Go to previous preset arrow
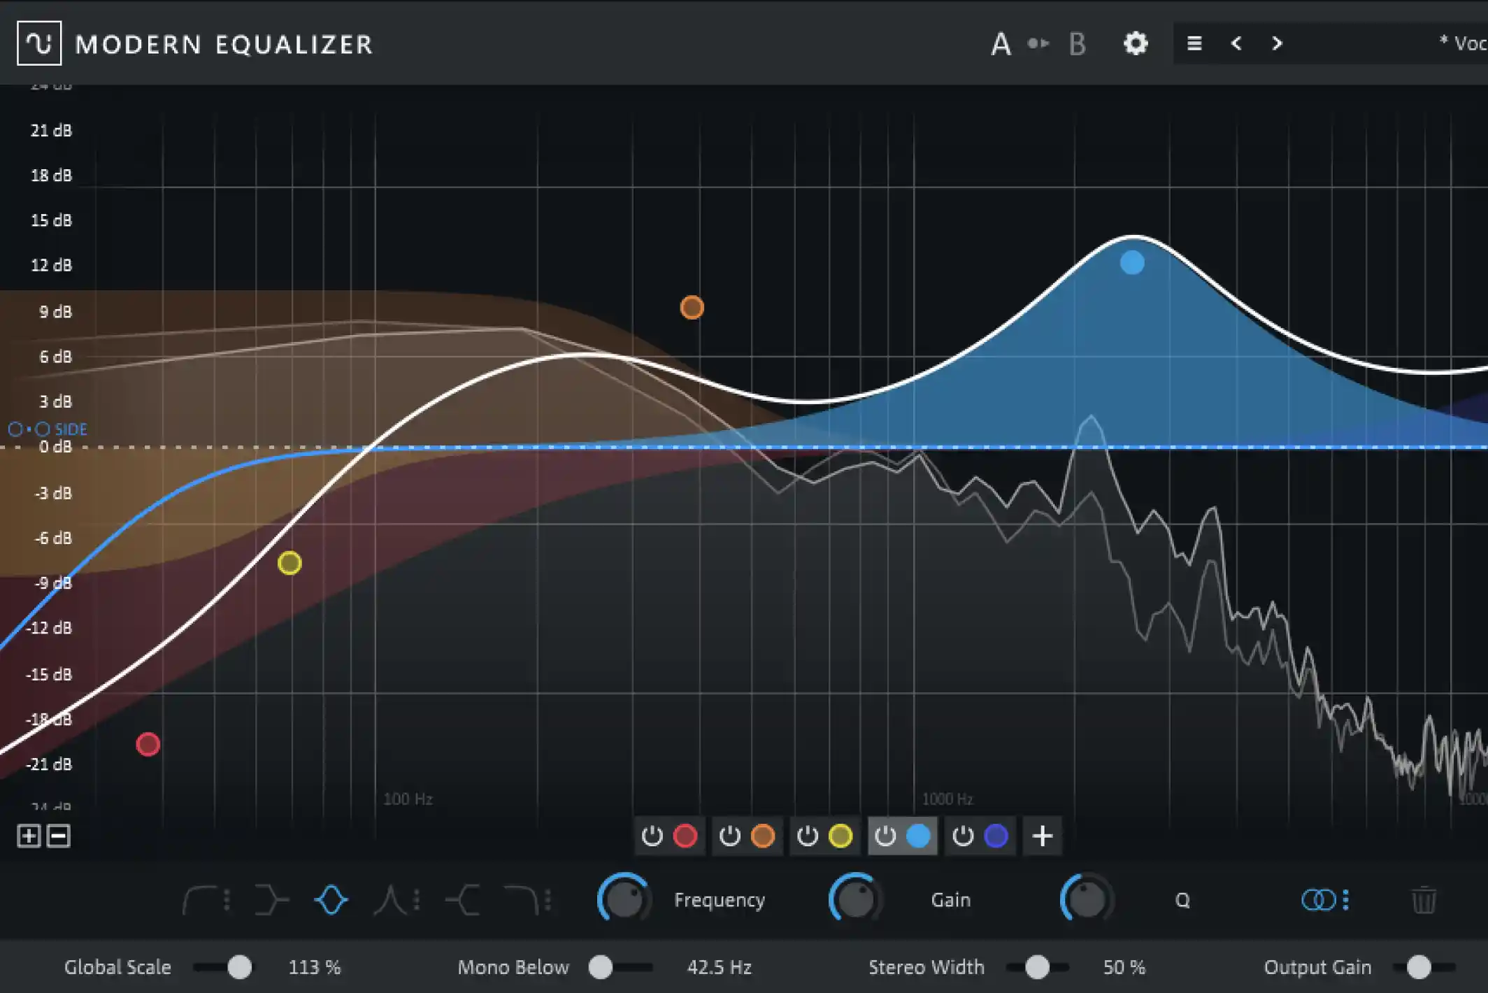Image resolution: width=1488 pixels, height=993 pixels. tap(1236, 43)
